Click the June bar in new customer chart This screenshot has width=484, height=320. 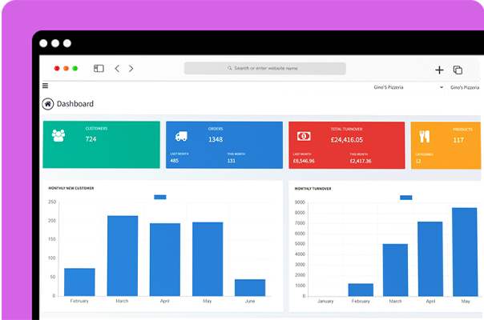click(250, 288)
